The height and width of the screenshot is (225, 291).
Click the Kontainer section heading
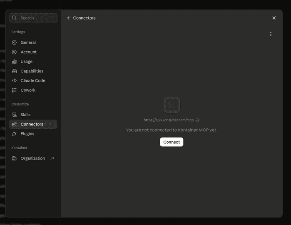pos(19,148)
